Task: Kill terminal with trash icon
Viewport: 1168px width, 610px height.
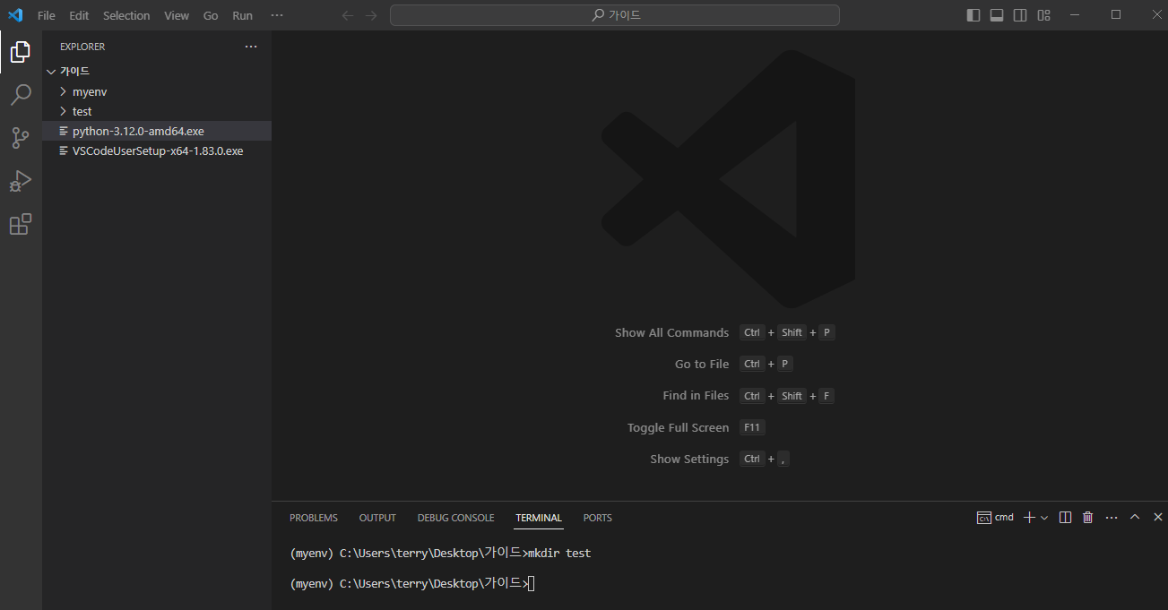Action: pos(1088,517)
